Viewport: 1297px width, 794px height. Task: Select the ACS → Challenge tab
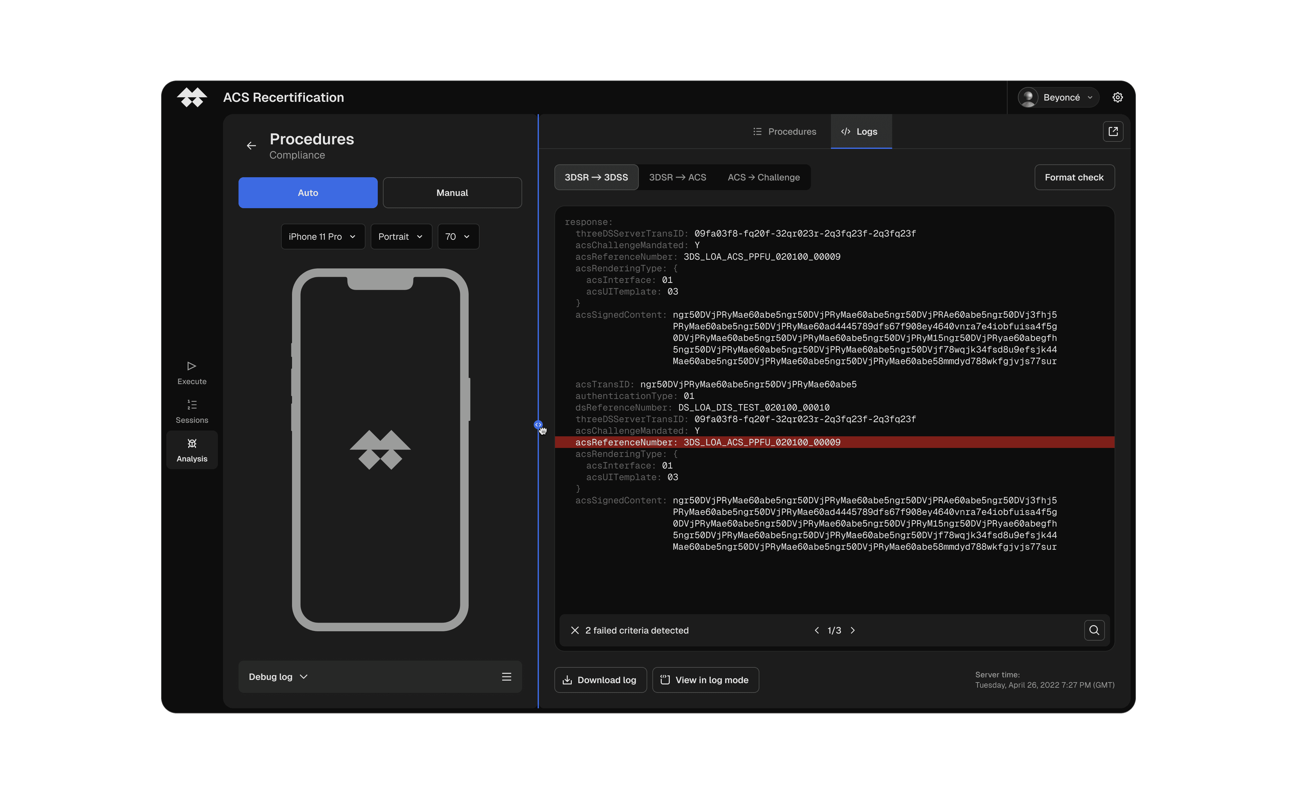coord(763,177)
